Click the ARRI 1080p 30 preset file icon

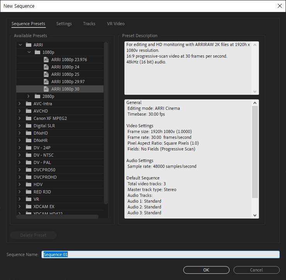(46, 89)
